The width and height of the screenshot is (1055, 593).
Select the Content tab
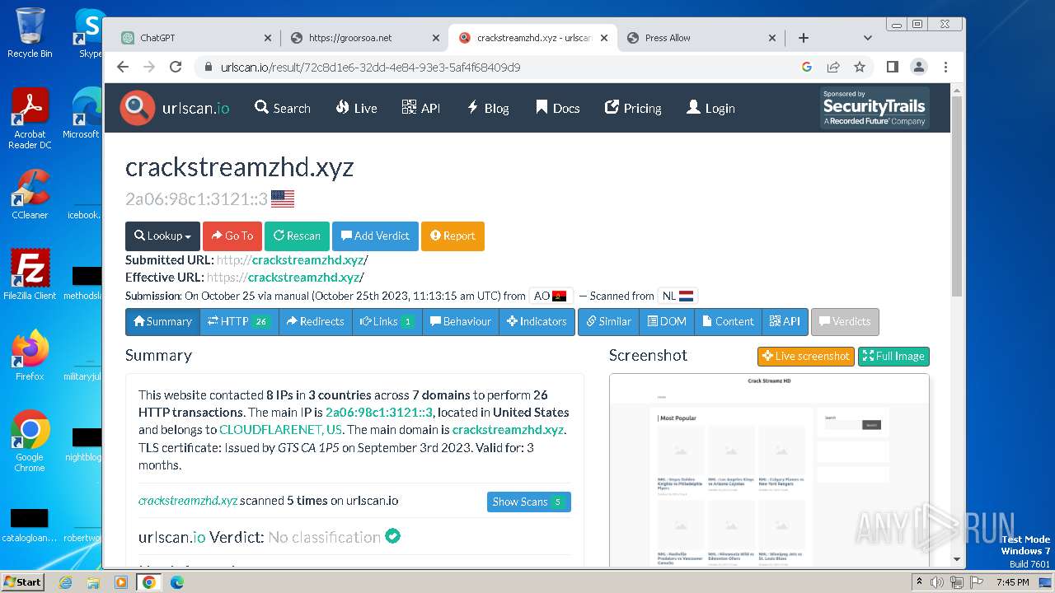728,322
